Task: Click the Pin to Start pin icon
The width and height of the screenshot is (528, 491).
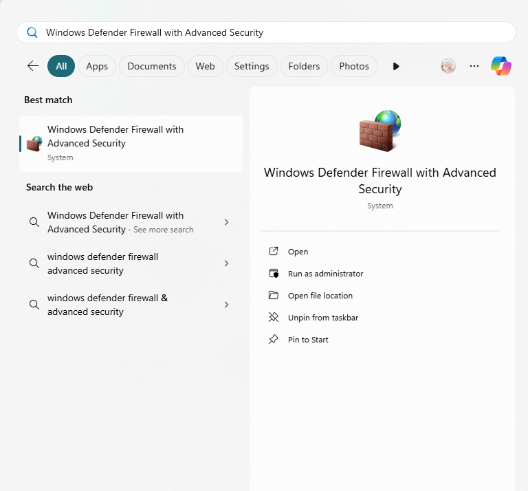Action: pos(274,339)
